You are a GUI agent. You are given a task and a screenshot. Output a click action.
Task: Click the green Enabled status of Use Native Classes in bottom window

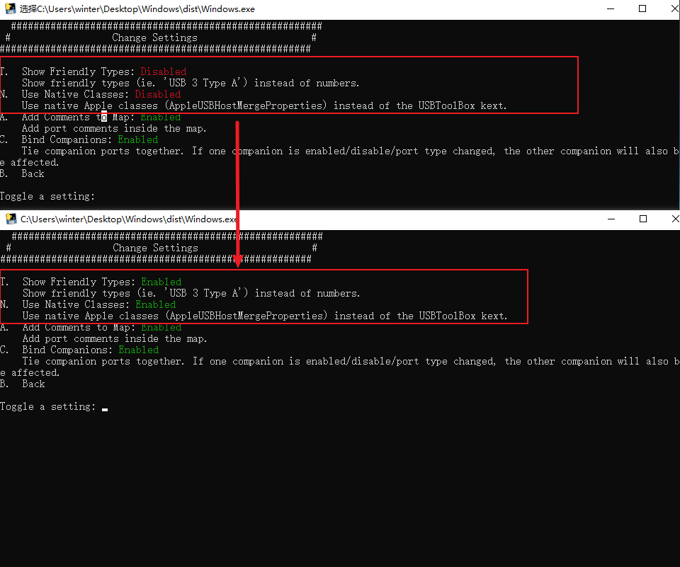pos(155,304)
